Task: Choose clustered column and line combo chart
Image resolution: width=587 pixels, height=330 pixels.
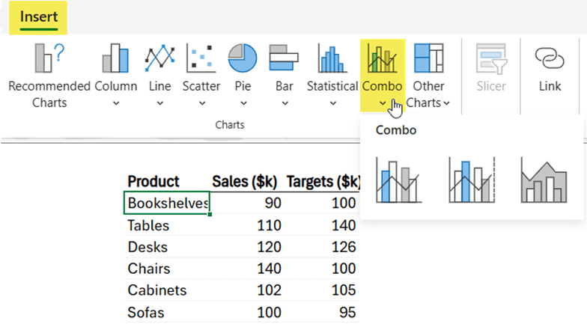Action: (x=398, y=180)
